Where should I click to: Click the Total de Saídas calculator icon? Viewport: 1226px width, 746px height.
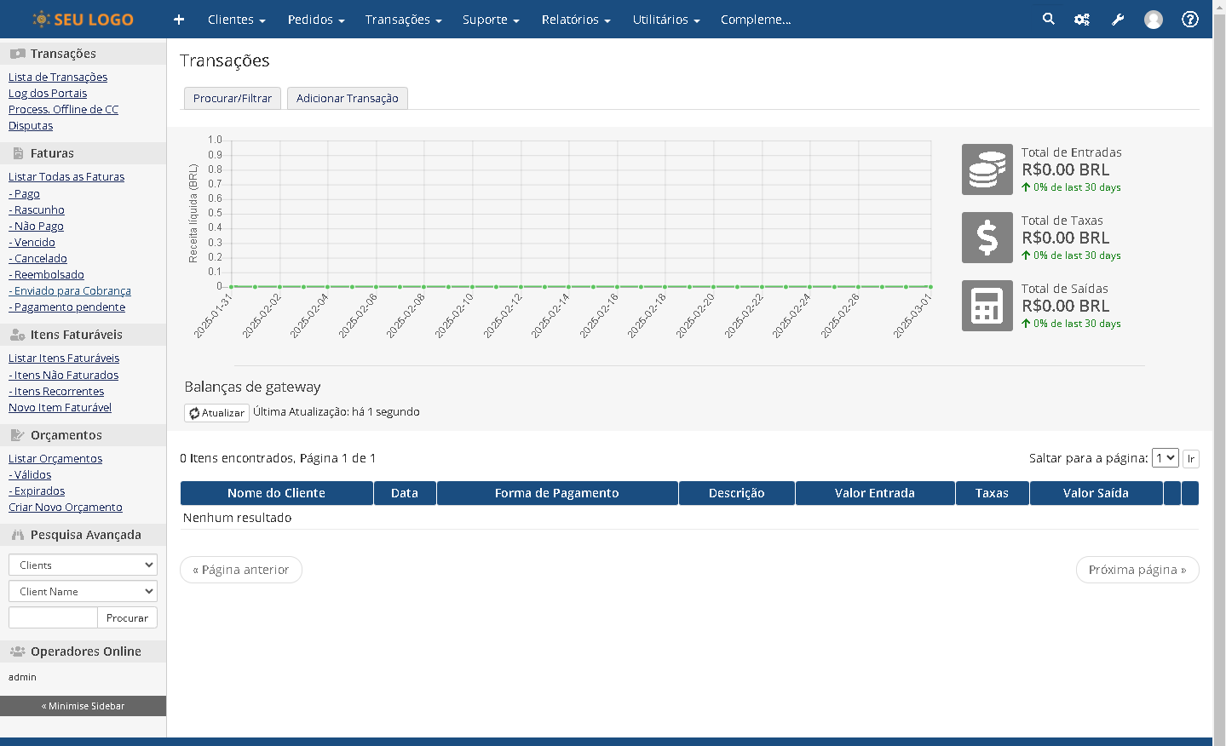987,306
